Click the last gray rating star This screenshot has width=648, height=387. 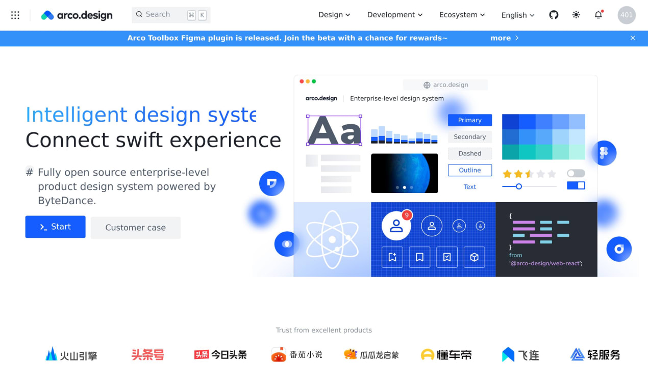point(552,174)
